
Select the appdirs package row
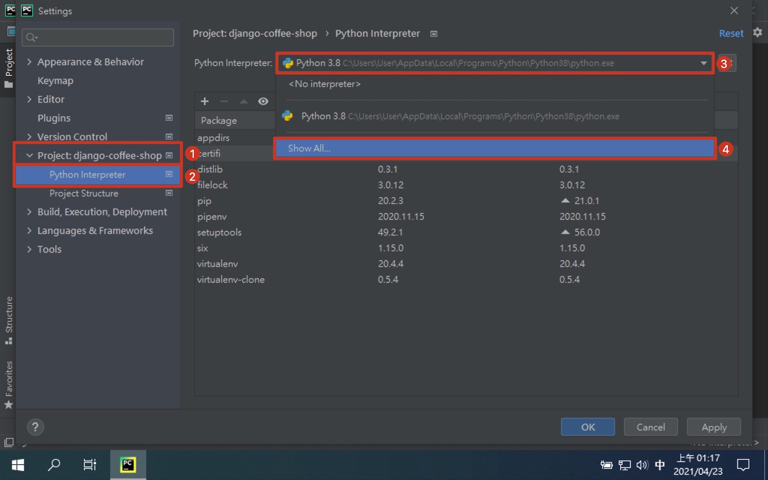[x=235, y=138]
